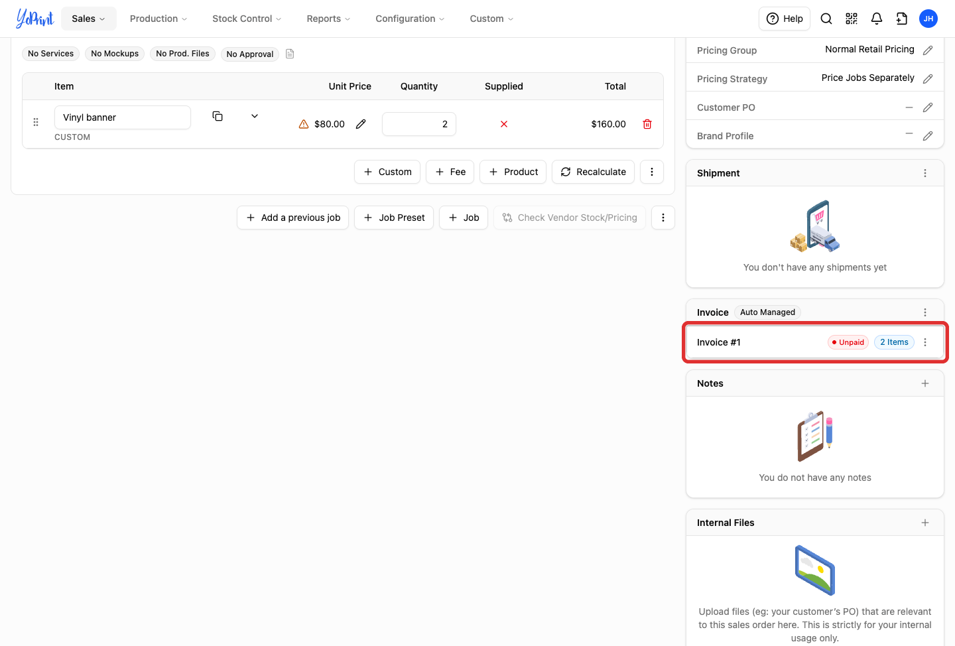Open the notifications bell
The width and height of the screenshot is (955, 646).
pos(877,19)
